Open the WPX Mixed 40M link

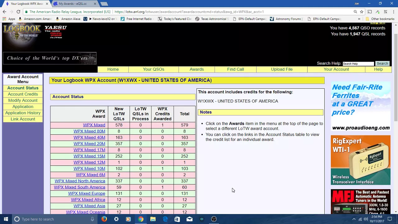coord(89,138)
